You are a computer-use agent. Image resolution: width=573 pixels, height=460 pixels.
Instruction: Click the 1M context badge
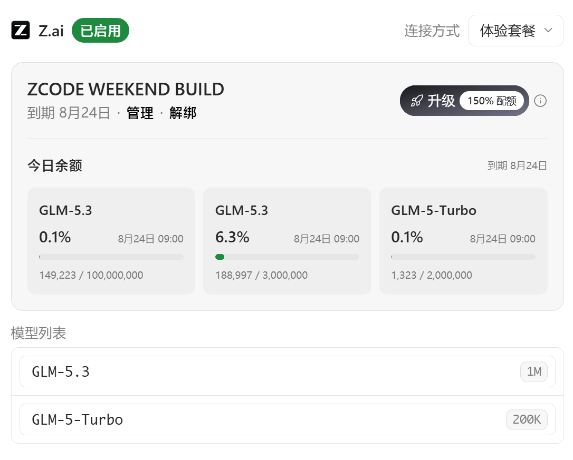(534, 371)
